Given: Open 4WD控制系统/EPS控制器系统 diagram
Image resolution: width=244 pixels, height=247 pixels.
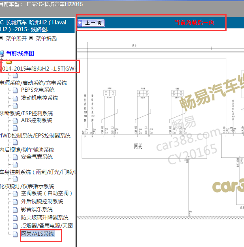Looking at the screenshot, I should 35,135.
